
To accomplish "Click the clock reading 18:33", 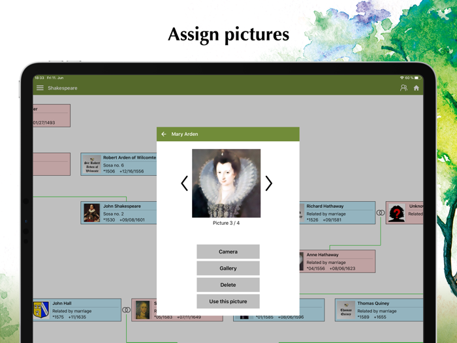I will pyautogui.click(x=39, y=78).
